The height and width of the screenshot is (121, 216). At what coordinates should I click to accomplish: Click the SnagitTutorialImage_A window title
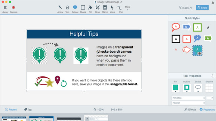[x=110, y=2]
